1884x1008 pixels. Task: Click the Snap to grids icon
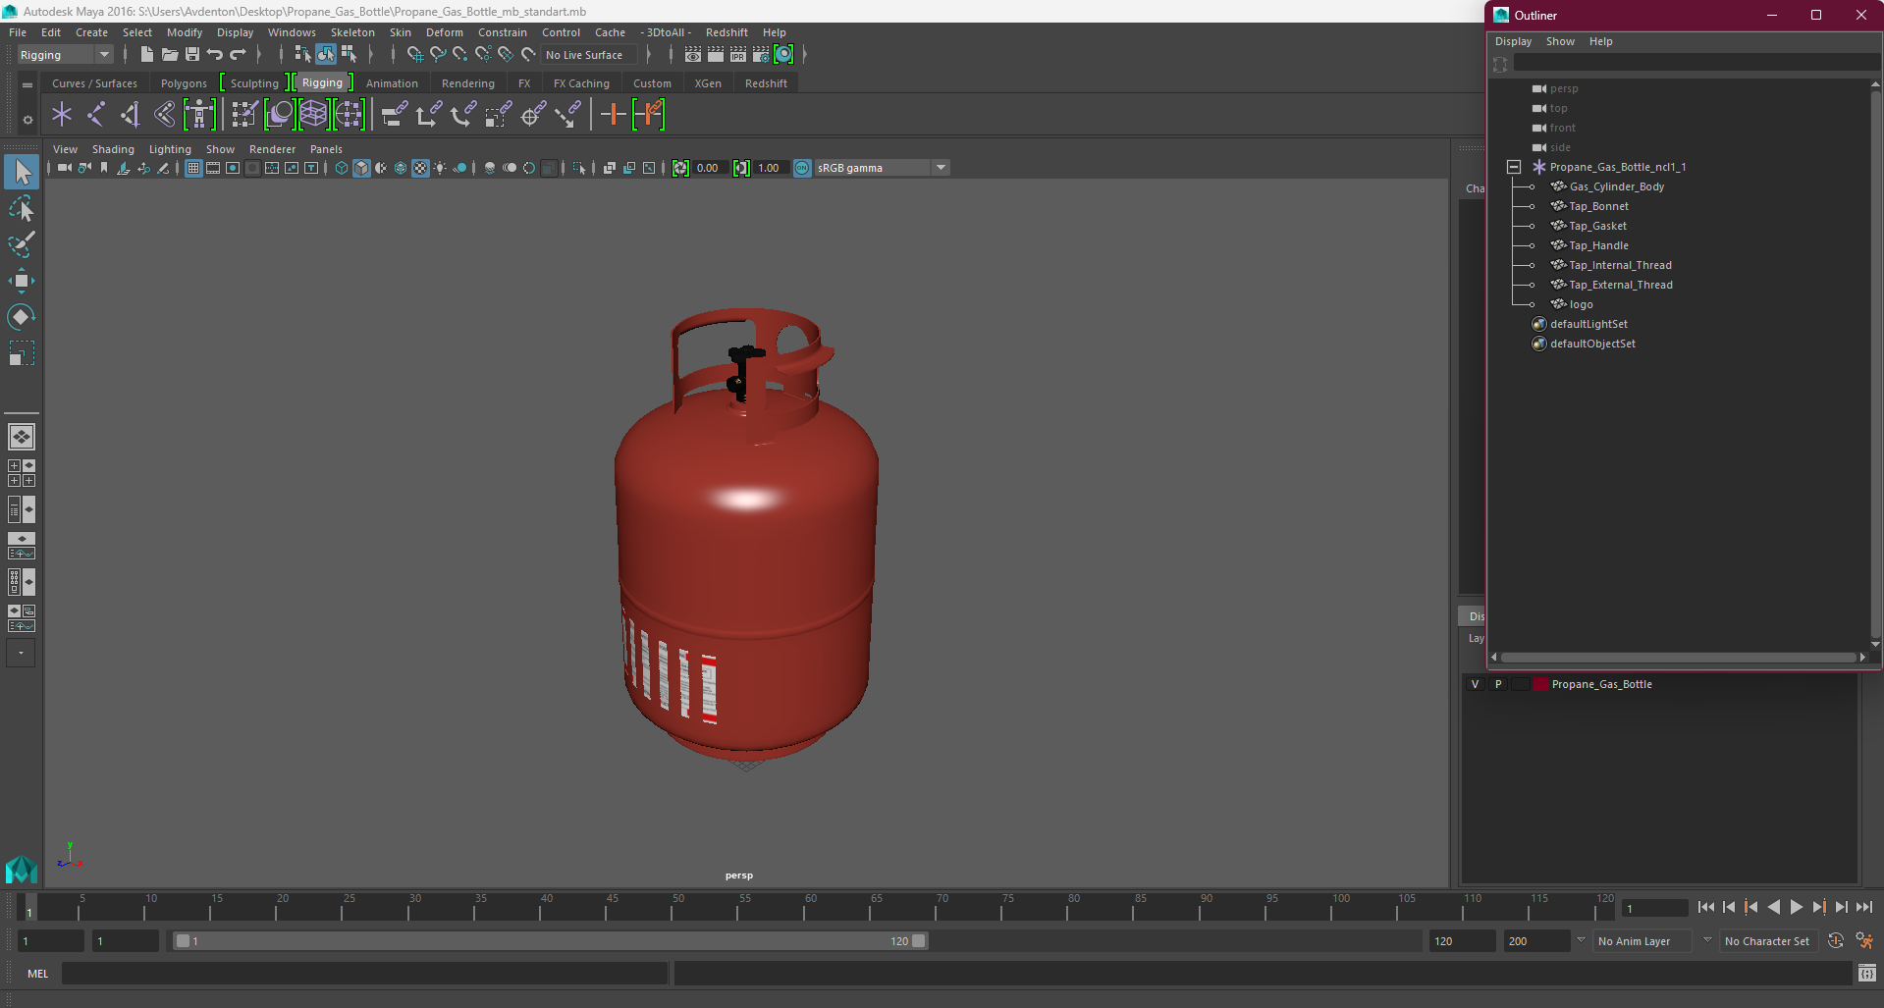[x=414, y=55]
